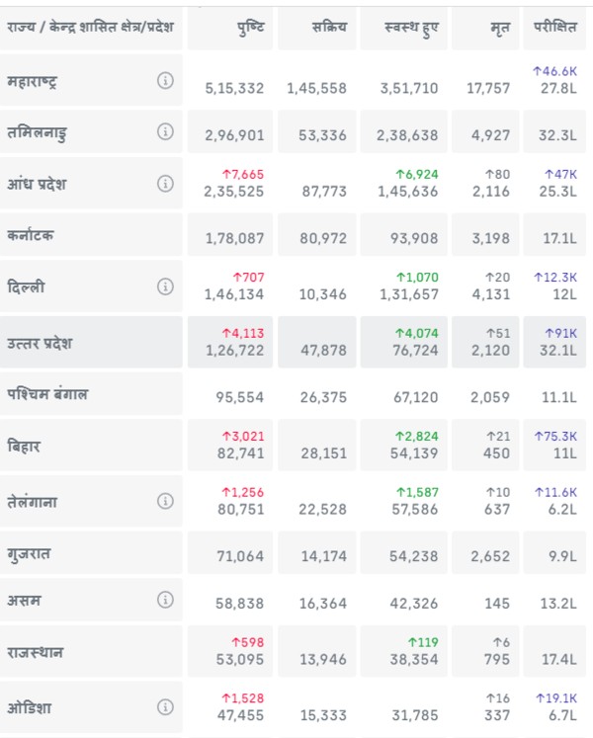593x738 pixels.
Task: Click the info icon beside महाराष्ट्र
Action: click(165, 81)
